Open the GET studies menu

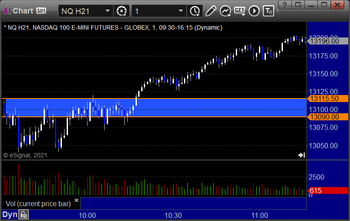240,11
